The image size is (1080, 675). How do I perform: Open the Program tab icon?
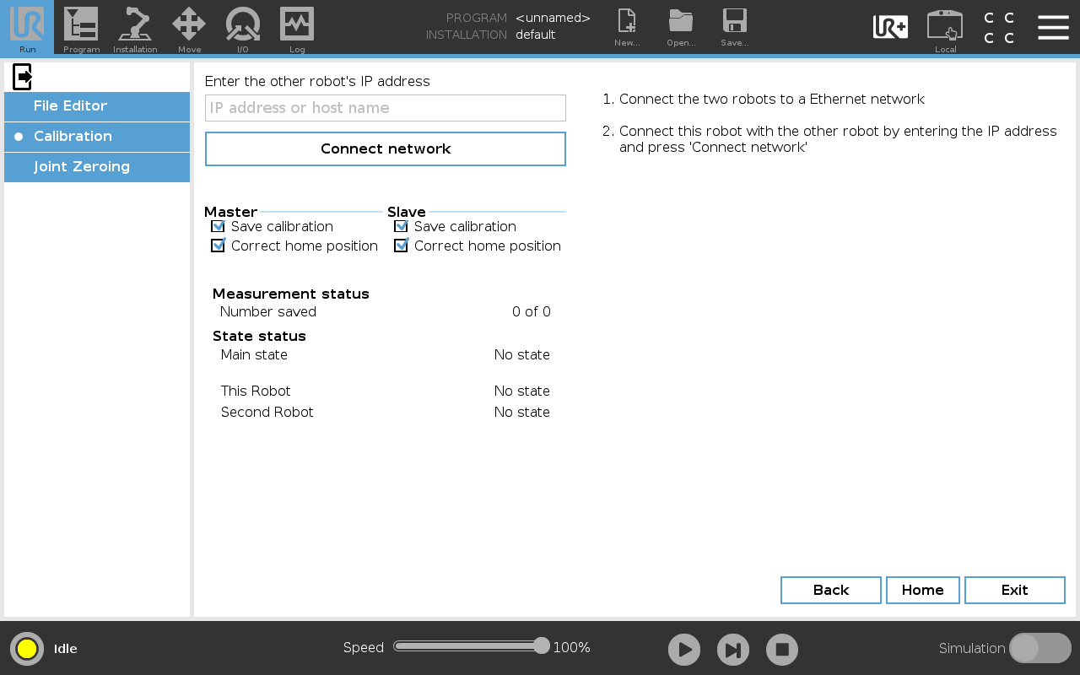click(81, 24)
